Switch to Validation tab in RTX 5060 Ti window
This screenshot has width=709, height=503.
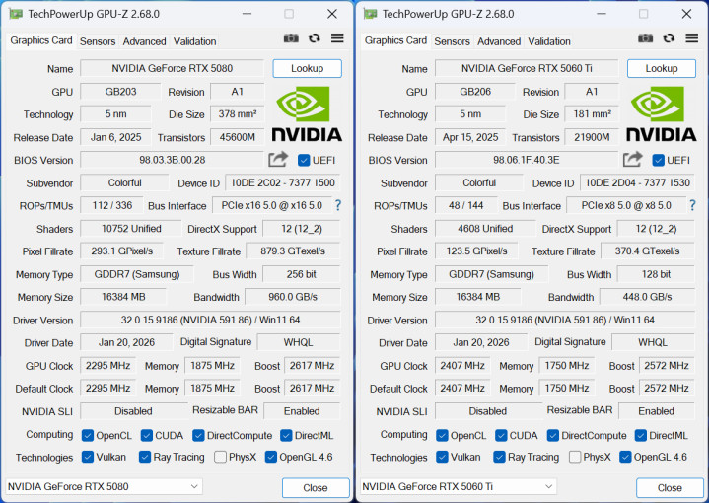549,41
